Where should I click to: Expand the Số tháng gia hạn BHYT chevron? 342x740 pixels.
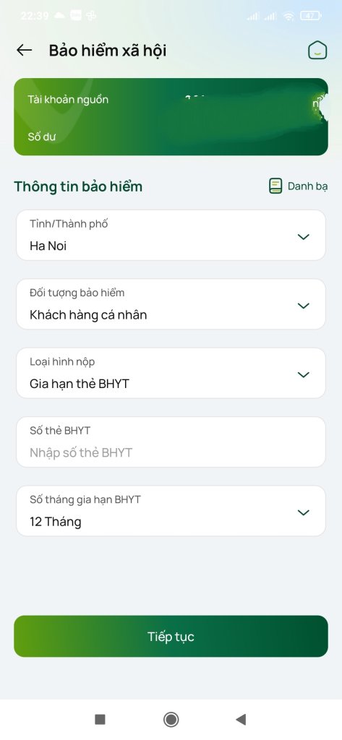click(303, 512)
